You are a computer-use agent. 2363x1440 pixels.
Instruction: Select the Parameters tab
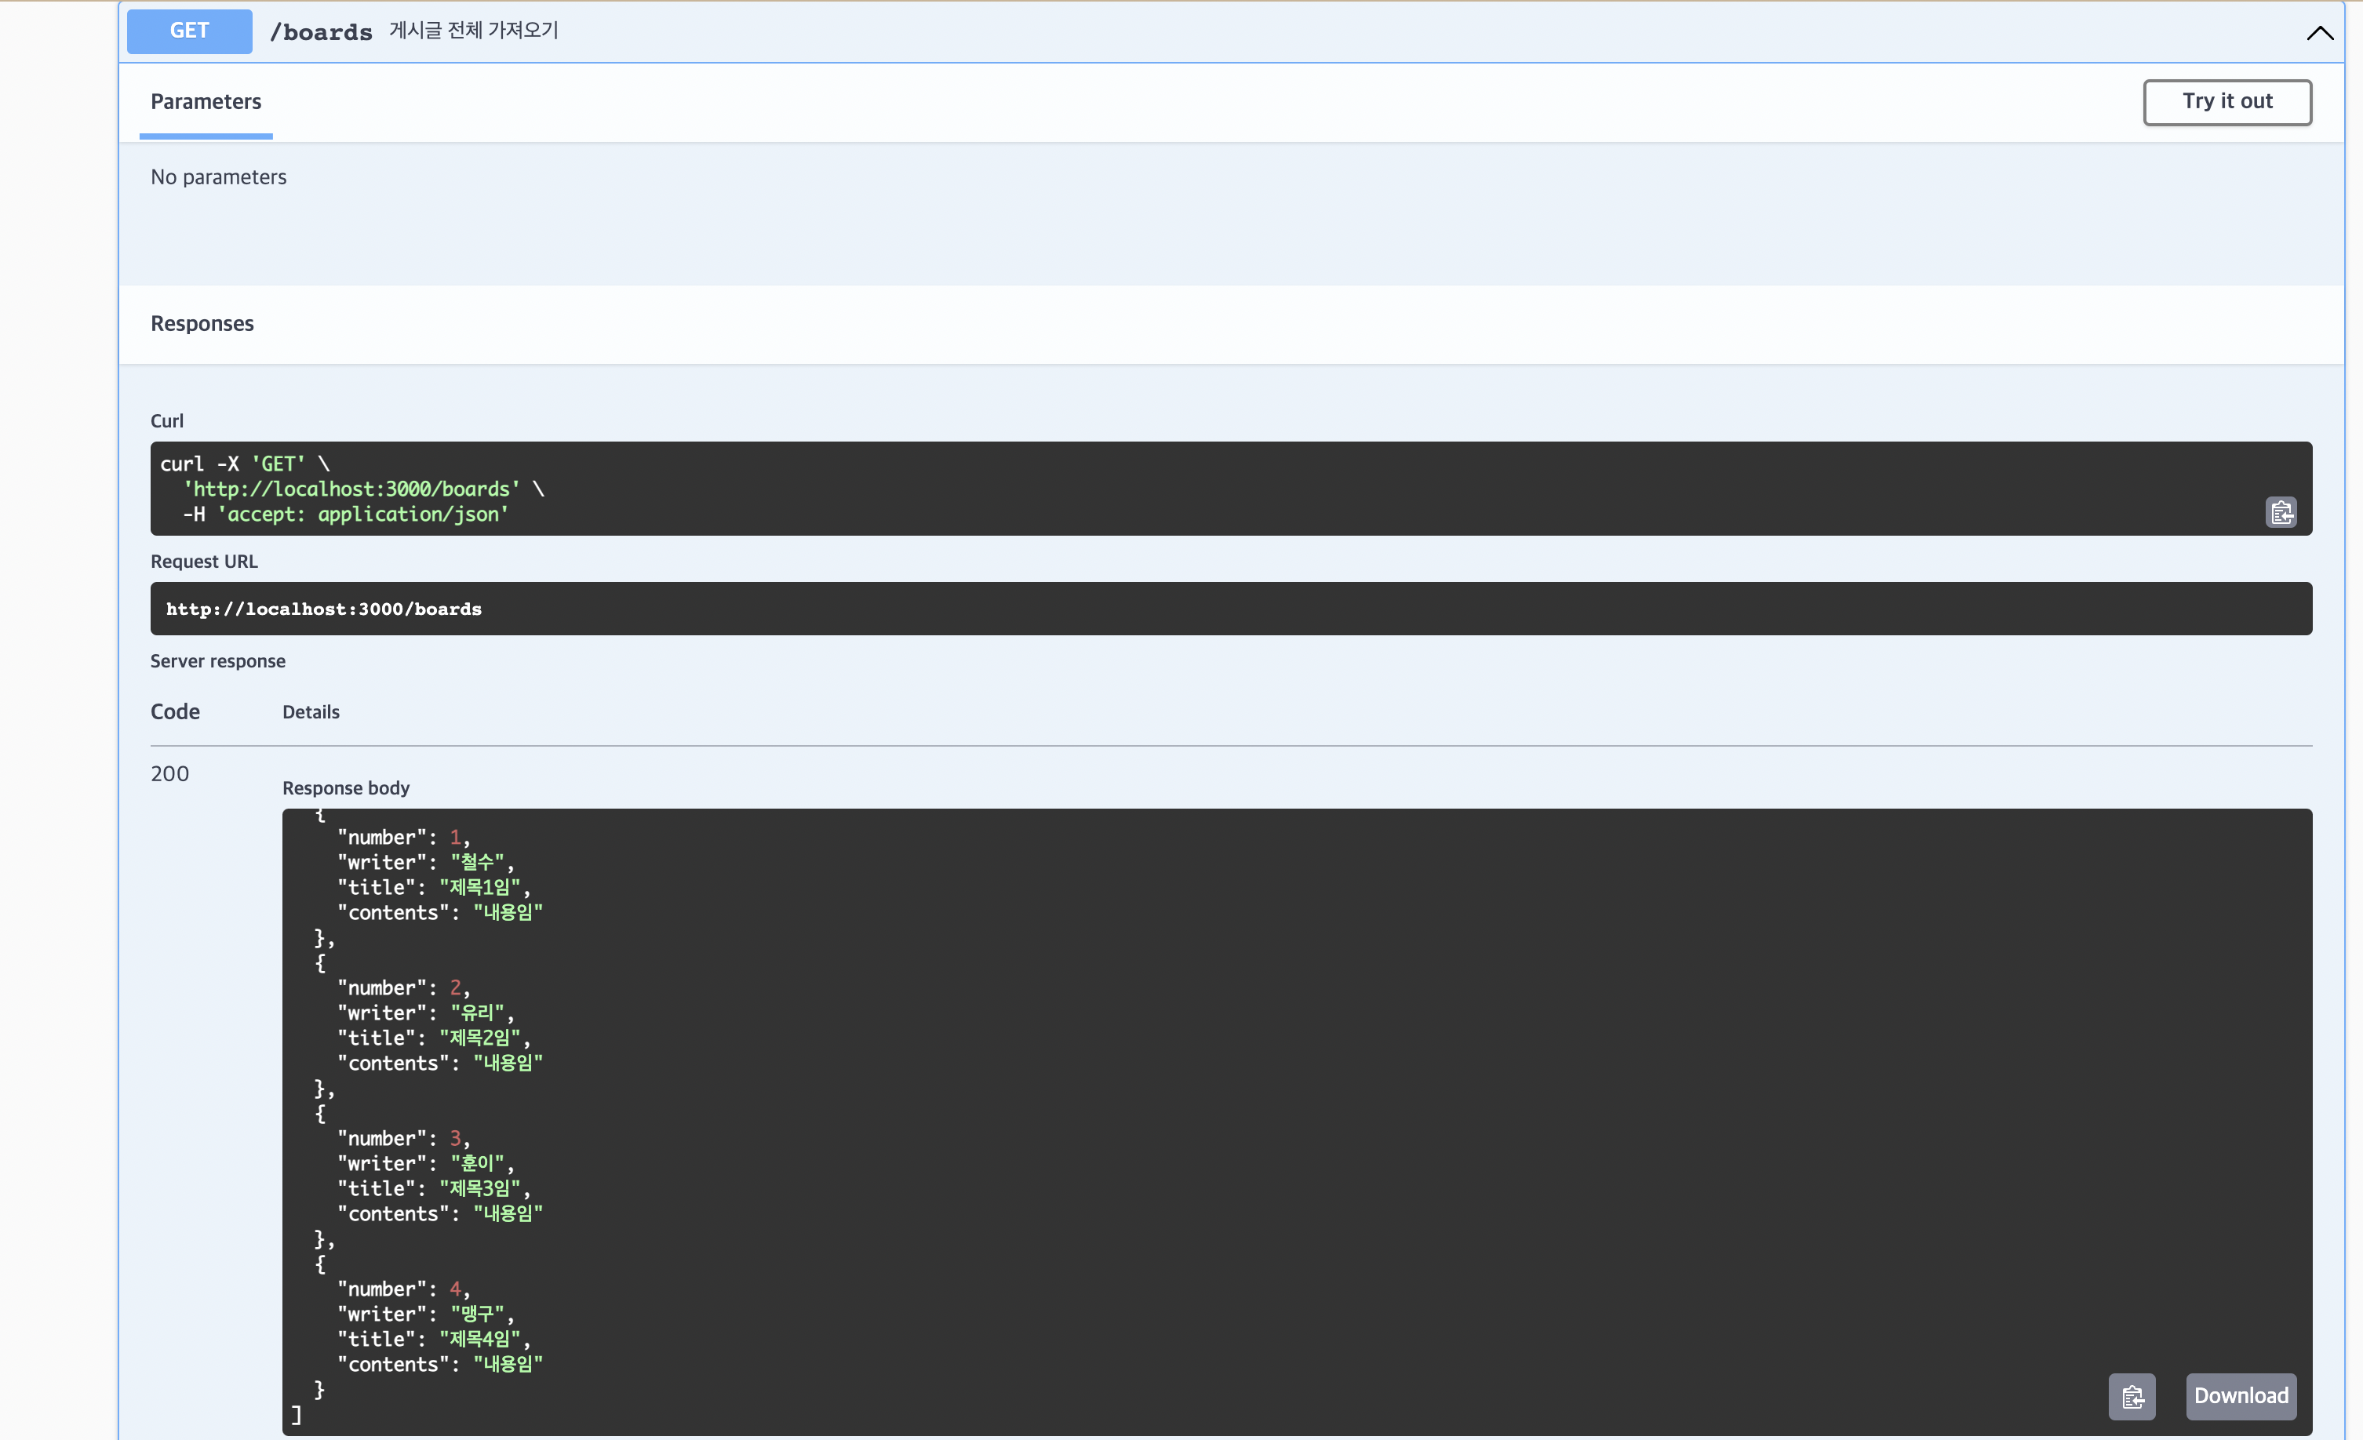point(206,102)
